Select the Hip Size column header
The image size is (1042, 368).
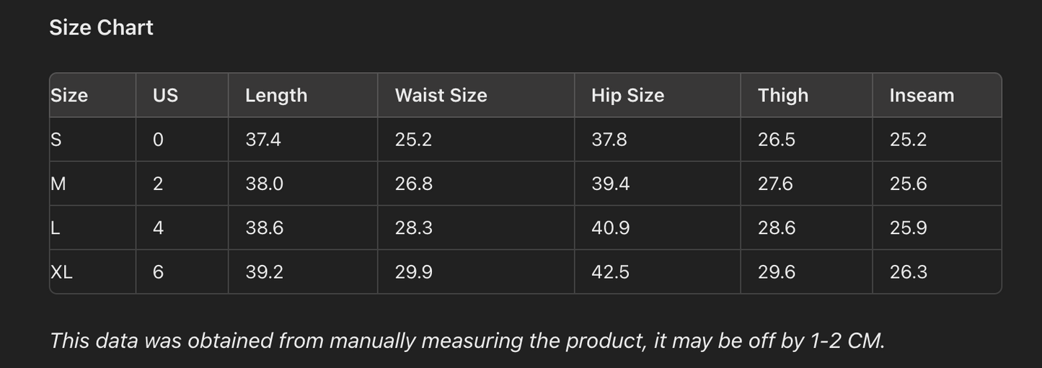[x=627, y=96]
